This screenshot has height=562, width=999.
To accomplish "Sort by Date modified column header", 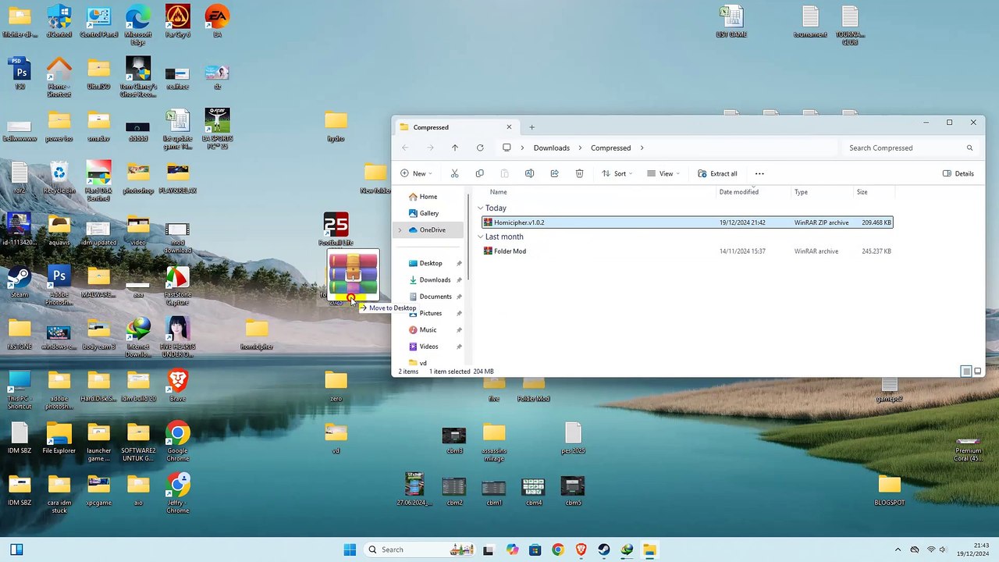I will point(738,192).
